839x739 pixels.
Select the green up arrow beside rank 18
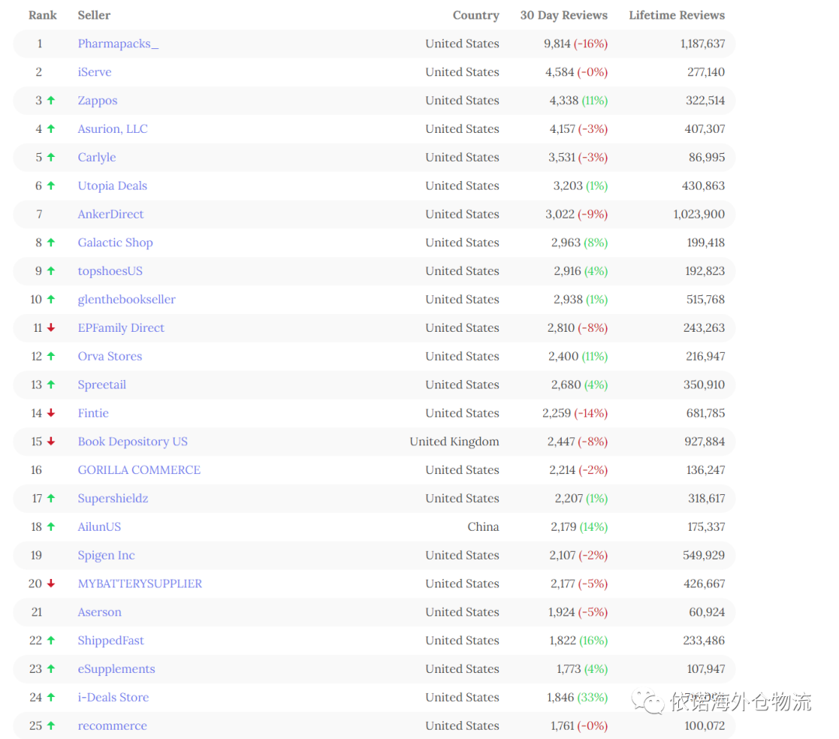[x=51, y=526]
